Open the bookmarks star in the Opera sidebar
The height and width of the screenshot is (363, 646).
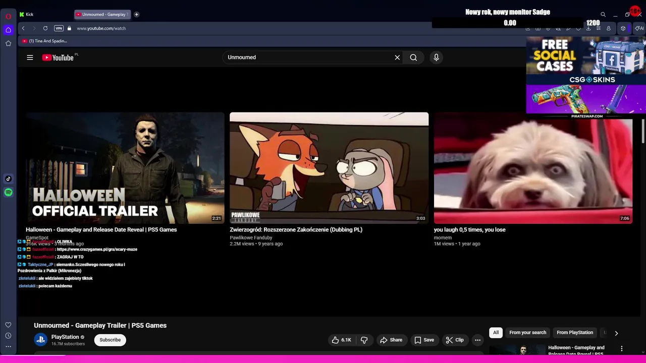point(9,43)
